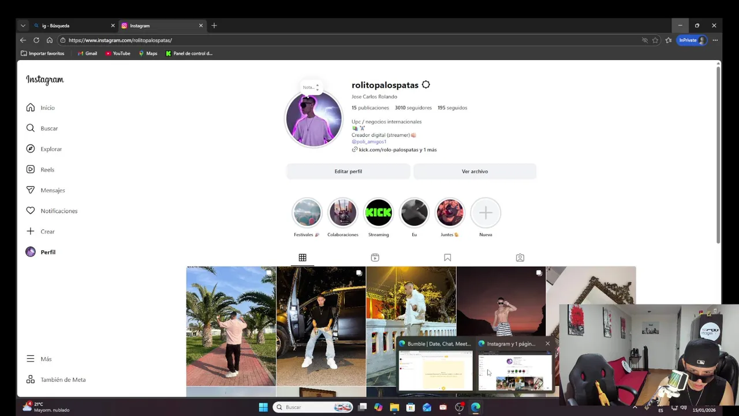This screenshot has height=416, width=739.
Task: Click the address bar URL field
Action: click(346, 40)
